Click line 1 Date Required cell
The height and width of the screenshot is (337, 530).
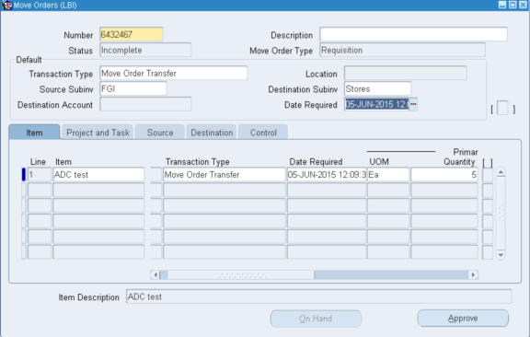(327, 175)
